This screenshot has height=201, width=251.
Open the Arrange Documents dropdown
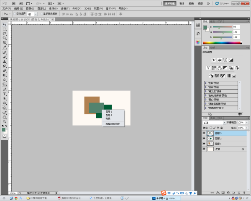pyautogui.click(x=51, y=3)
